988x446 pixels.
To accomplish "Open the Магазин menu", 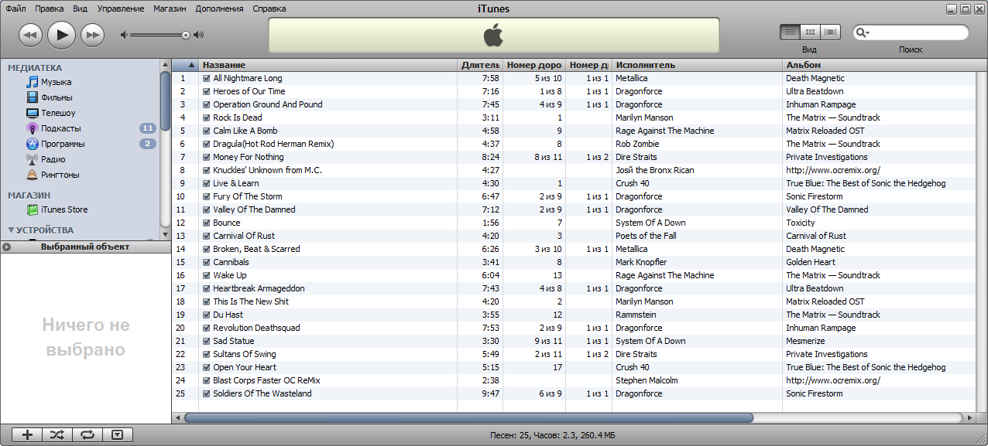I will (170, 9).
